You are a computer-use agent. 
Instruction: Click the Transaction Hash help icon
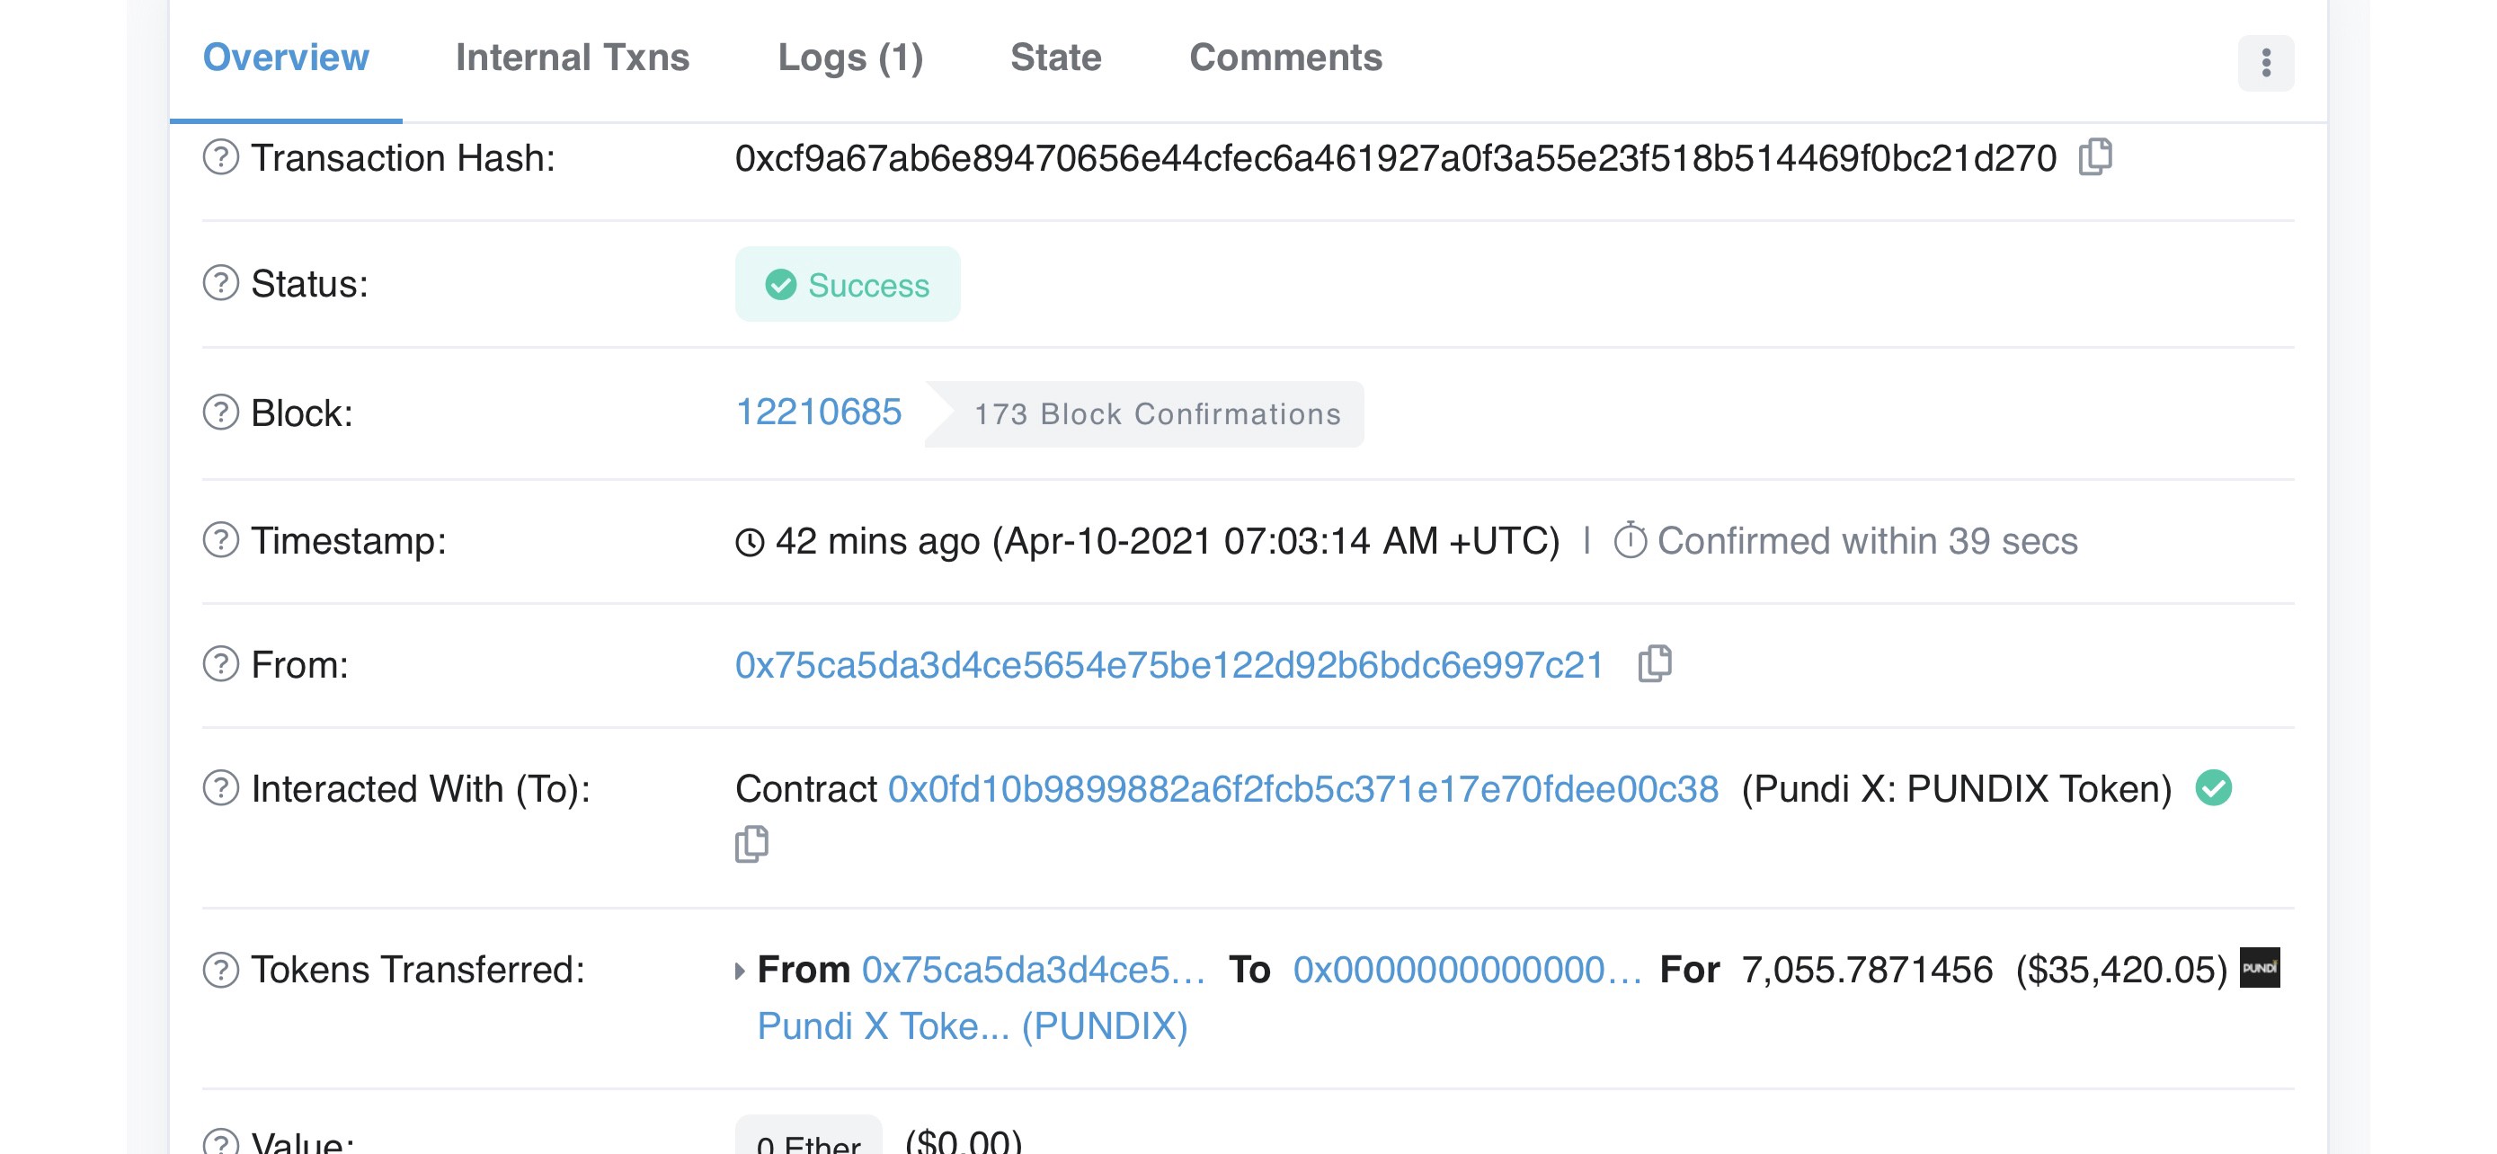pyautogui.click(x=221, y=157)
